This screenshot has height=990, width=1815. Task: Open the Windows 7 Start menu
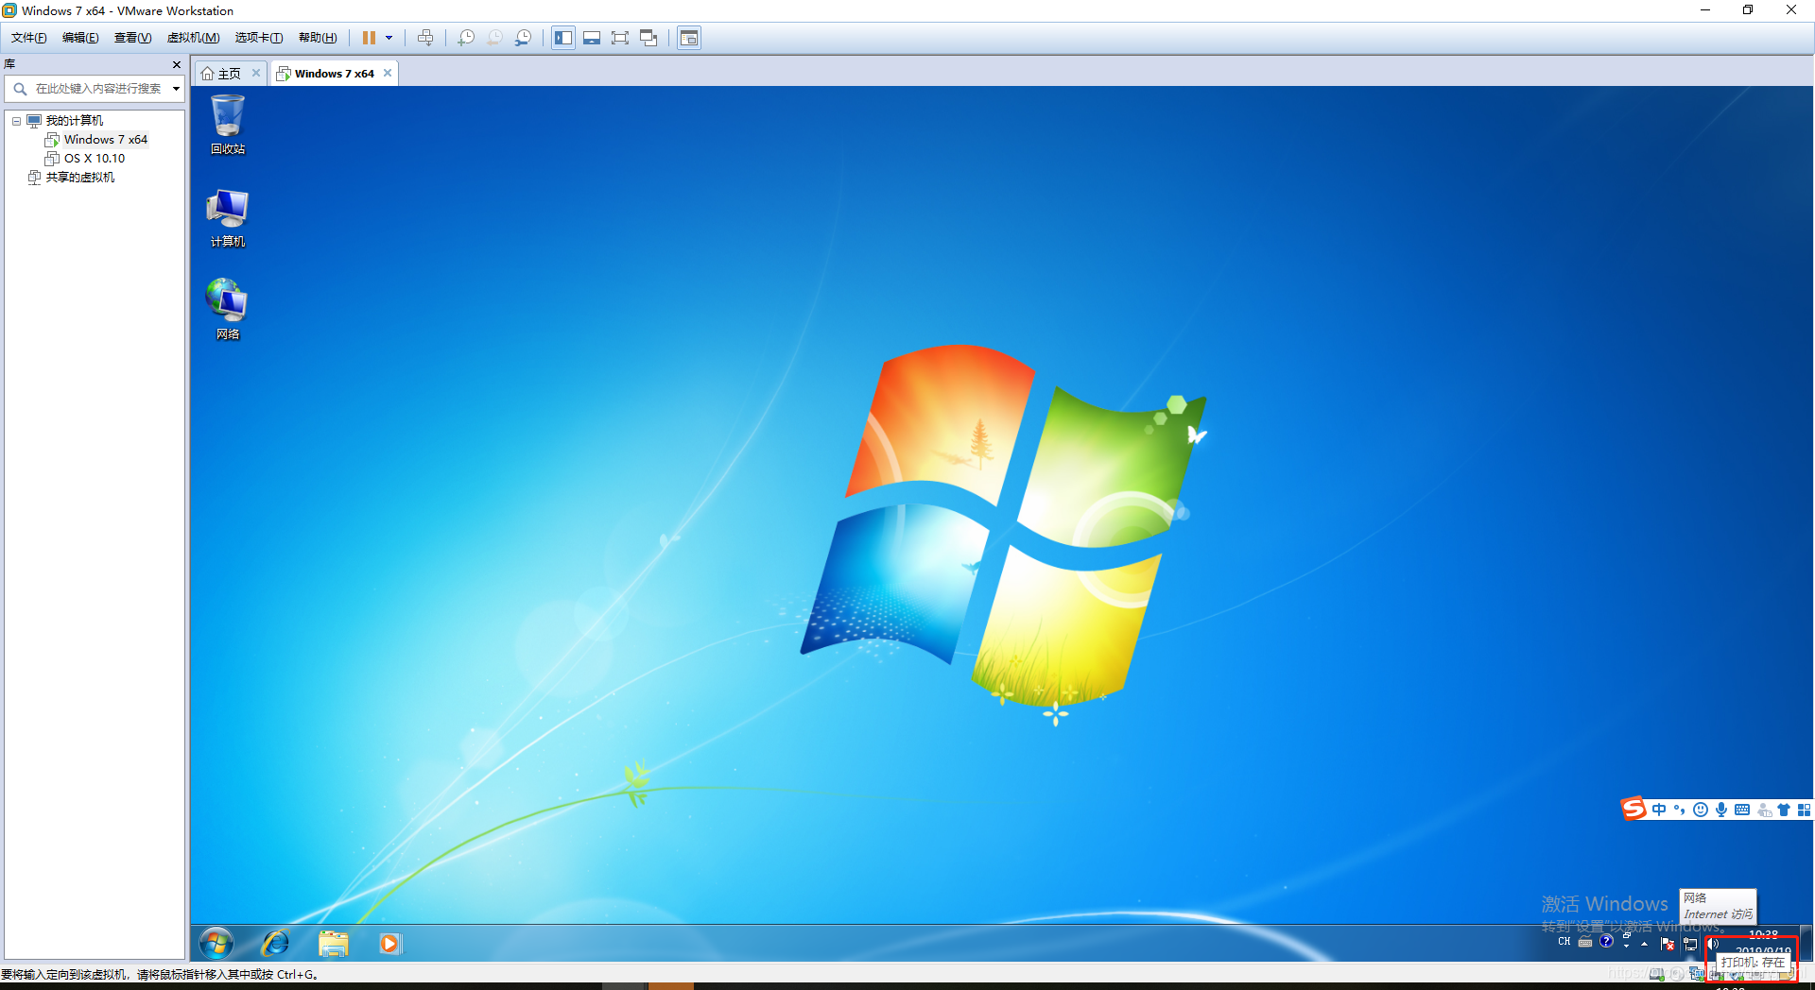point(216,943)
